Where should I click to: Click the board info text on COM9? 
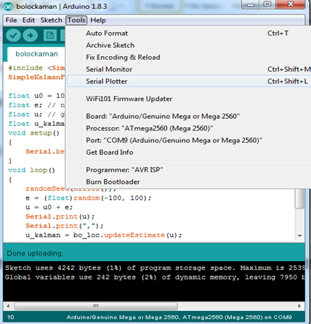(x=179, y=317)
